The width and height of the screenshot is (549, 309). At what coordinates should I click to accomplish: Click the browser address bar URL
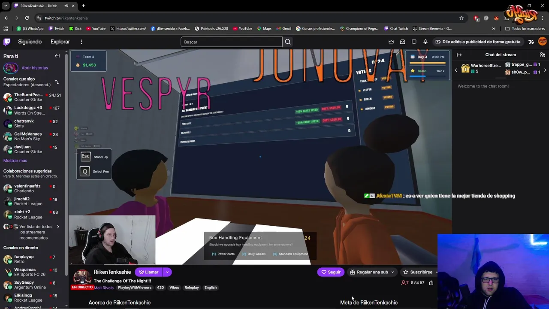pos(66,18)
